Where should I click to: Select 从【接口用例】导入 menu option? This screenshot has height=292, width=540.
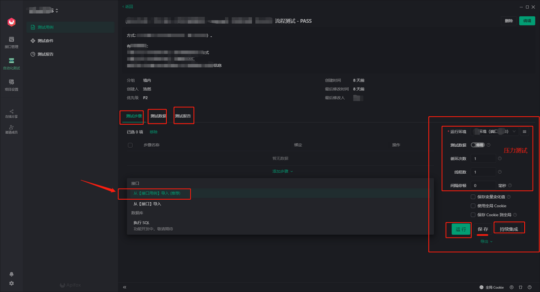pyautogui.click(x=156, y=193)
